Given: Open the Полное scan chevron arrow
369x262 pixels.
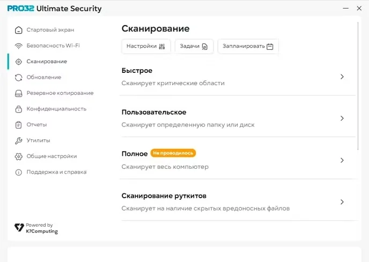Looking at the screenshot, I should [342, 160].
